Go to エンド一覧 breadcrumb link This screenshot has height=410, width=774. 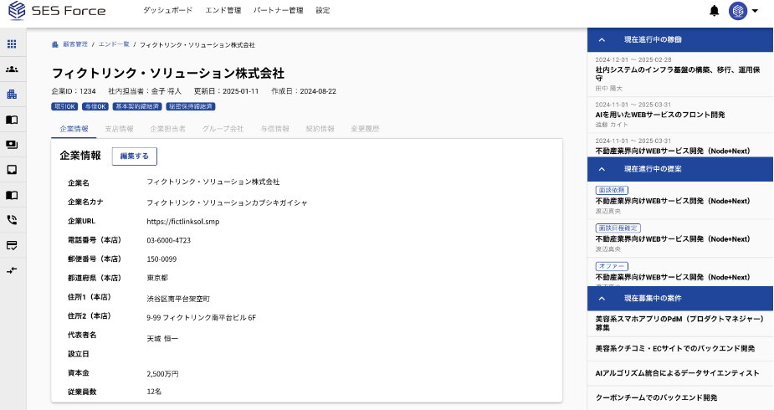[114, 44]
